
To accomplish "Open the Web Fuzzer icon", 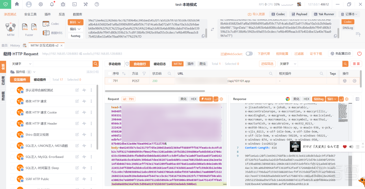I will [x=25, y=27].
